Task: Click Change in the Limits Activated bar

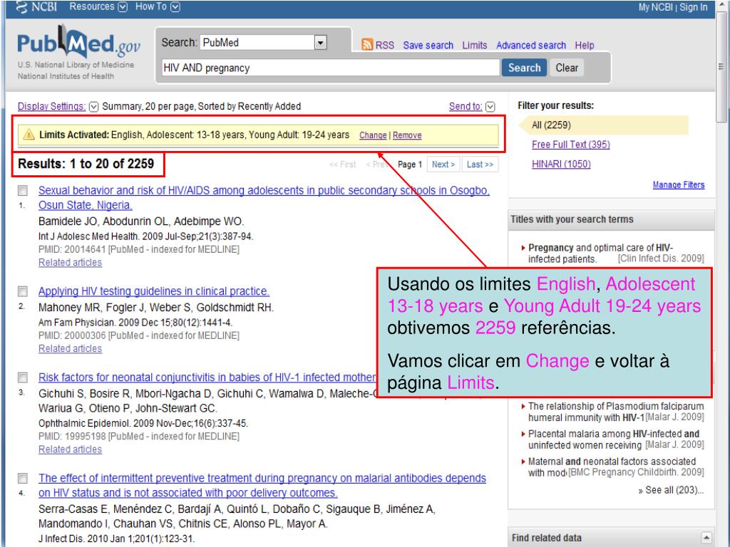Action: point(373,135)
